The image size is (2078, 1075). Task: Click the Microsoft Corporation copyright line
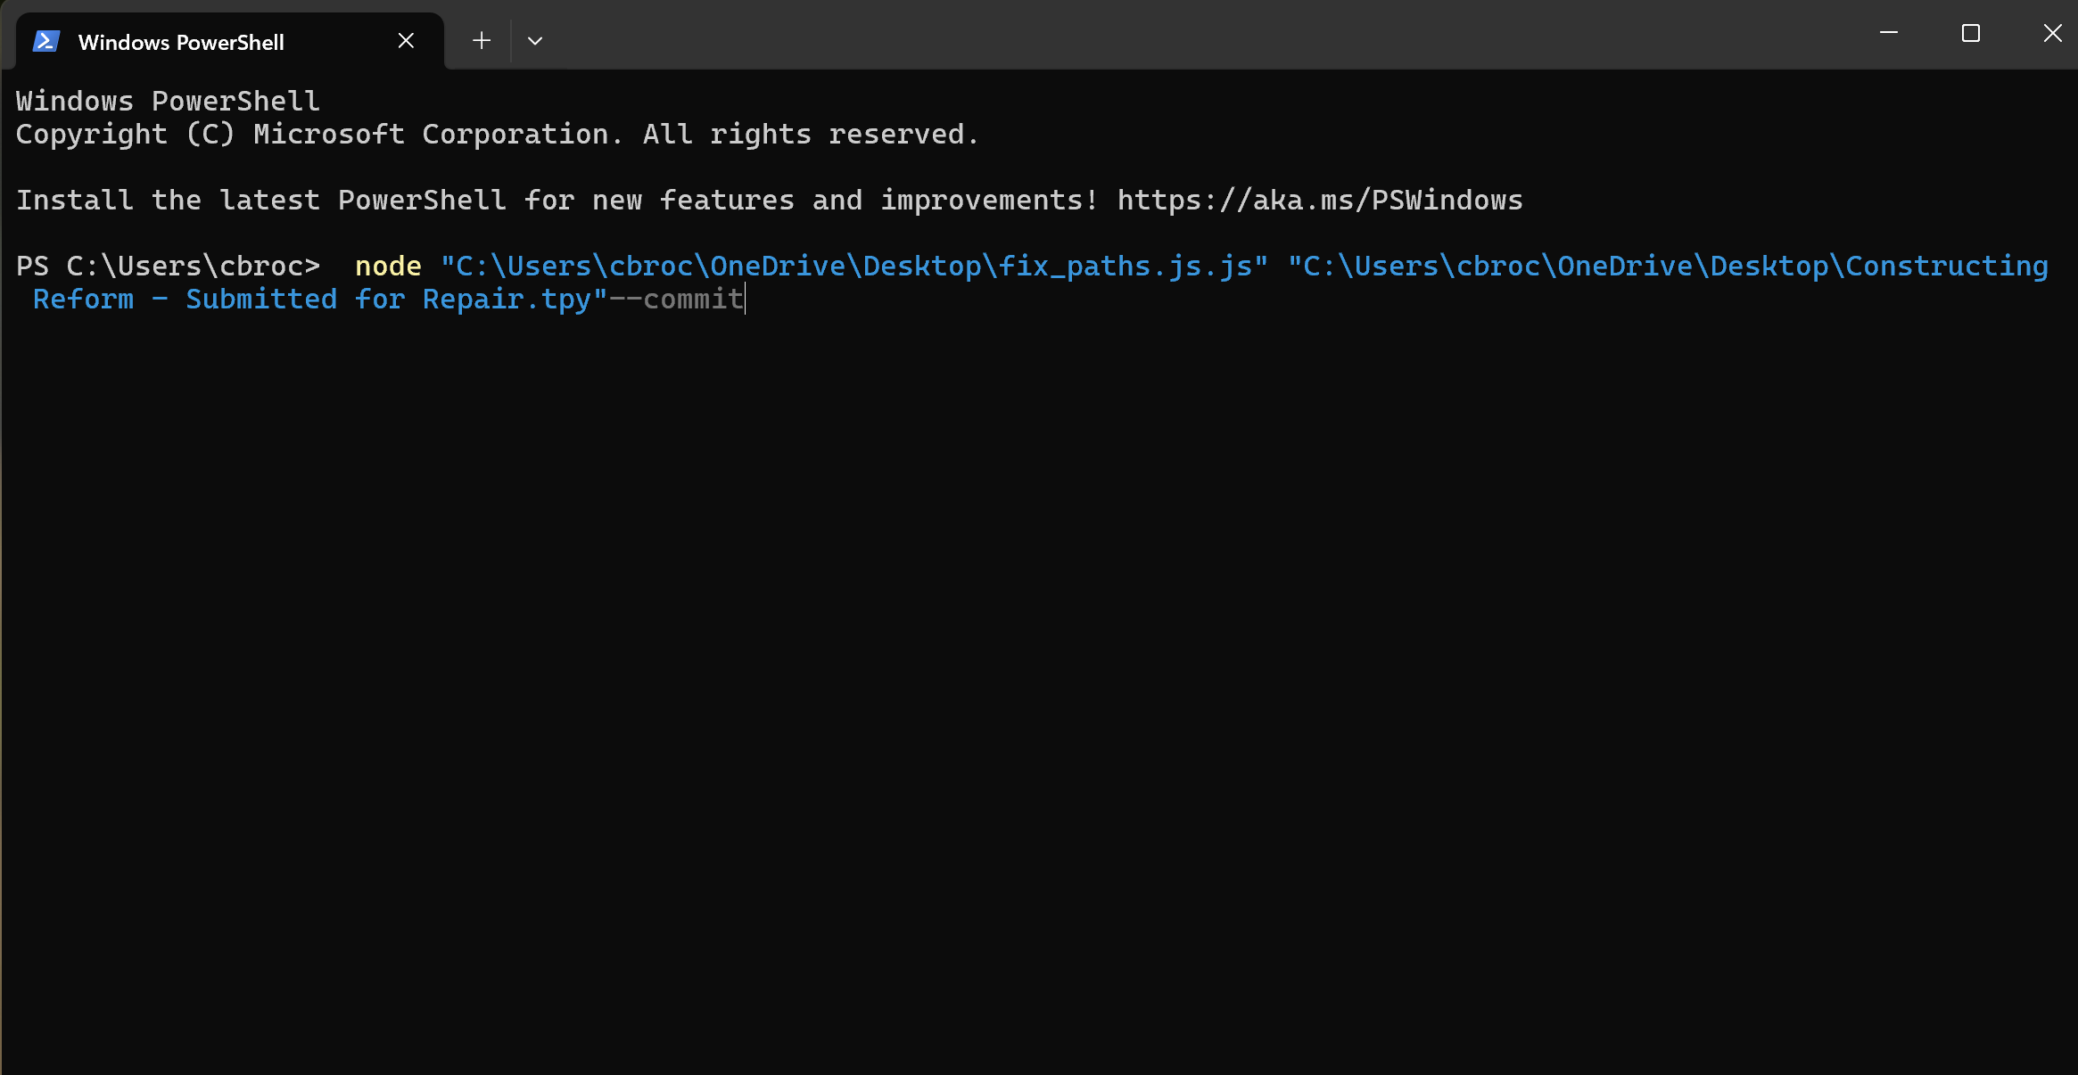(x=497, y=135)
